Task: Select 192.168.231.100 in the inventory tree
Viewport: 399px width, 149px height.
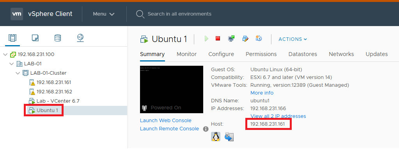Action: (x=36, y=54)
